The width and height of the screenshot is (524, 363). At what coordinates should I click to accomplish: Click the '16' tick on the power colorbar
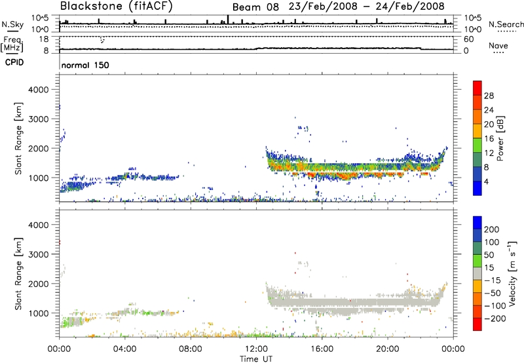point(489,139)
